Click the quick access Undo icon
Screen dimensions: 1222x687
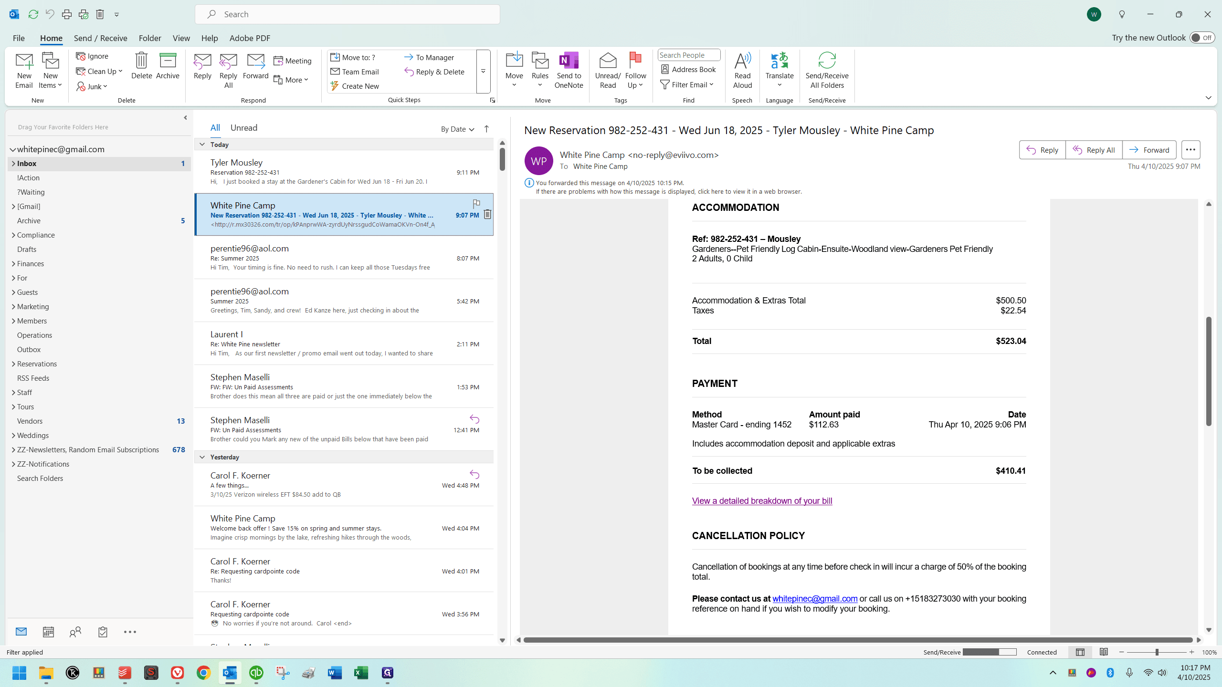click(x=50, y=14)
